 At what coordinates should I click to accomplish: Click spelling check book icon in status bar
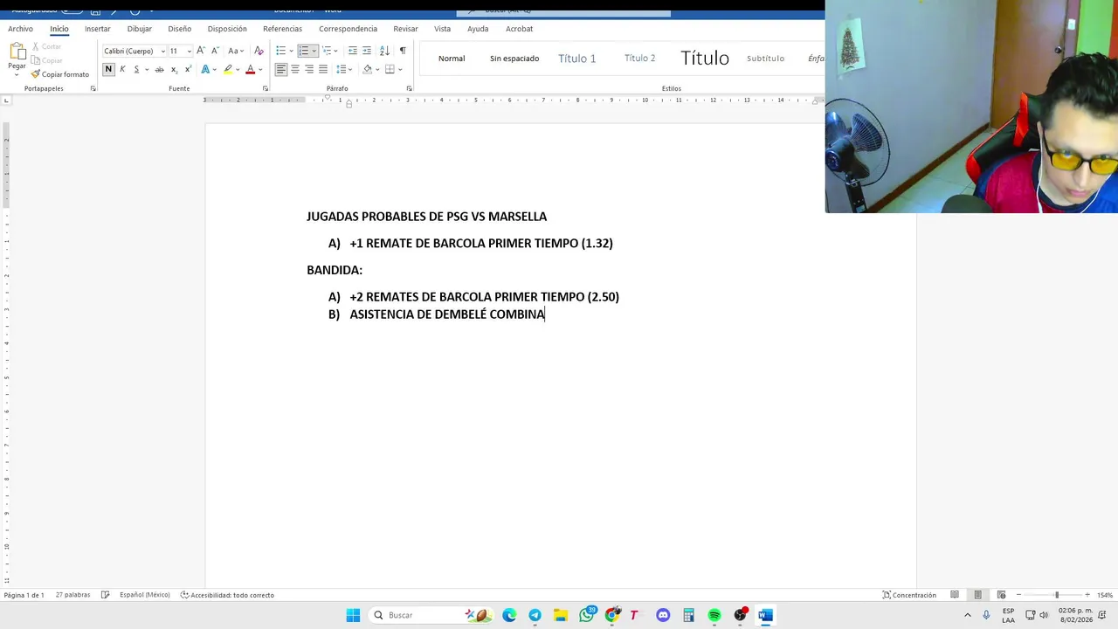[x=105, y=595]
